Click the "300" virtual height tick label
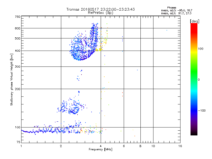This screenshot has height=159, width=212. tap(17, 67)
